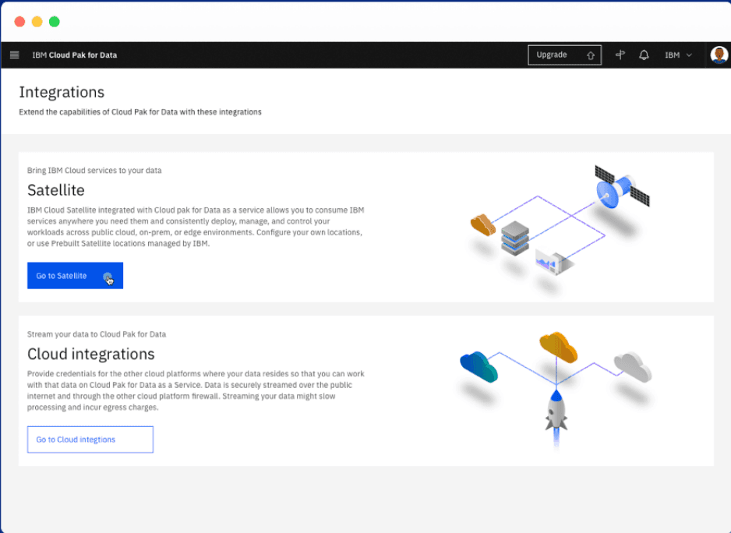Click the Integrations page heading
Image resolution: width=731 pixels, height=533 pixels.
tap(62, 92)
